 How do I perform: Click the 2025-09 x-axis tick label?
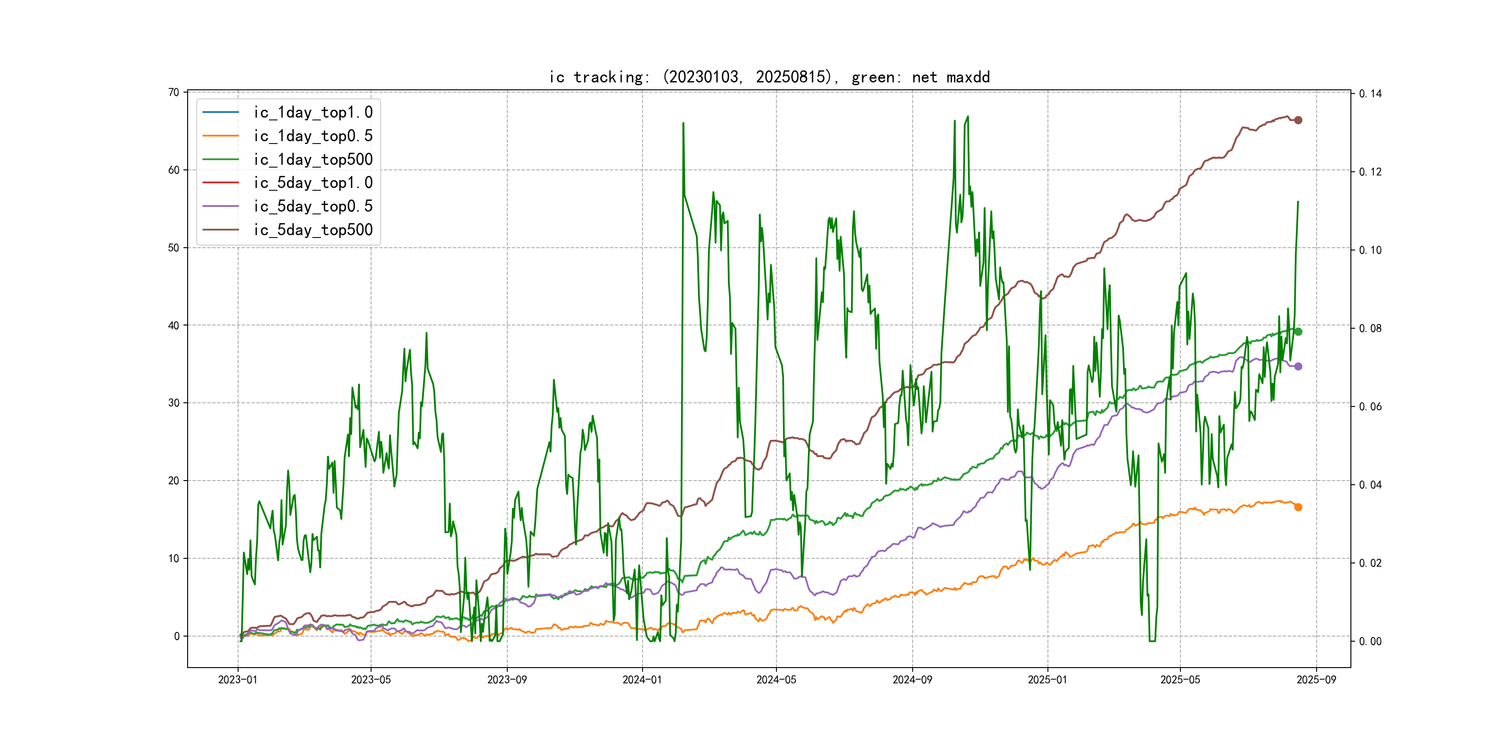click(x=1316, y=680)
